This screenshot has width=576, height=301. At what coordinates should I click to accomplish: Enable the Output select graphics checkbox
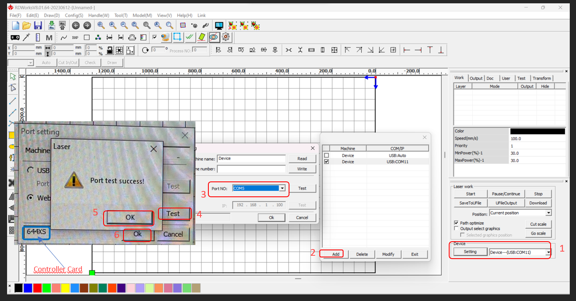(x=456, y=229)
